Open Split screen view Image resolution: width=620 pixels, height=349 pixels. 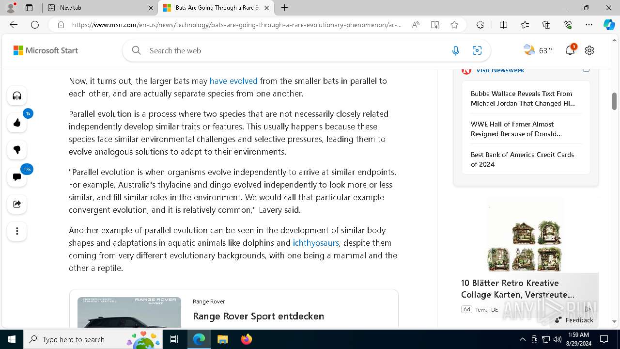point(503,25)
